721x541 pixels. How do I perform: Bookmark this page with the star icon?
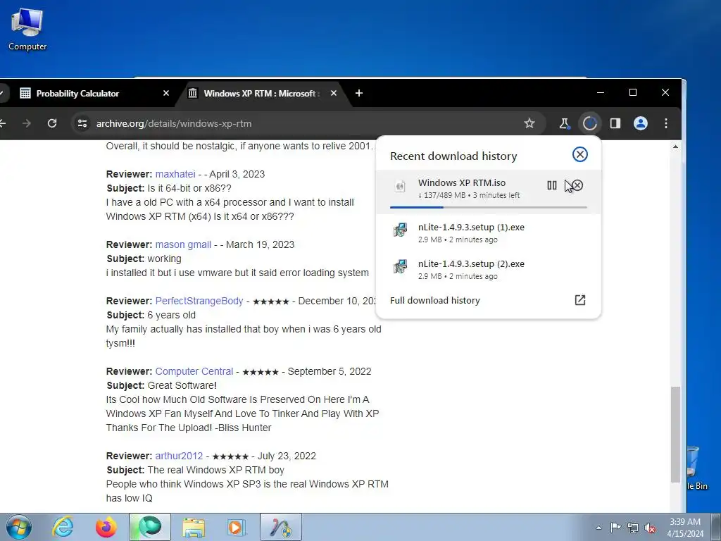(529, 123)
